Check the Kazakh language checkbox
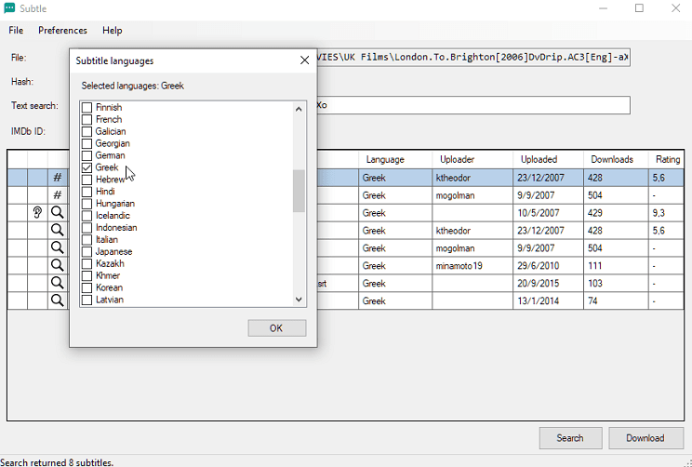This screenshot has width=692, height=467. click(x=86, y=263)
